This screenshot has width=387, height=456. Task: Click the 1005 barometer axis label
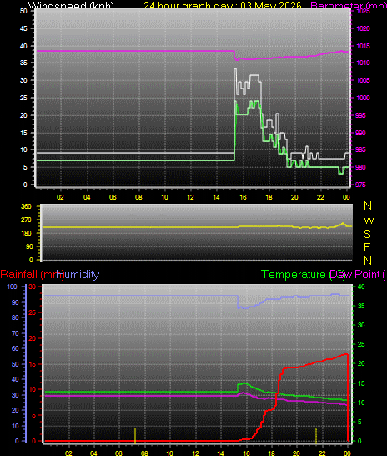pos(363,80)
